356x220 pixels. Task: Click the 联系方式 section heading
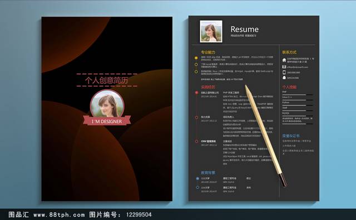[x=289, y=52]
